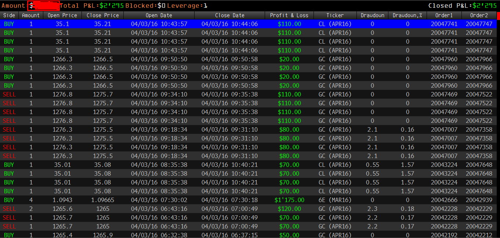Select open price 1.0943

pyautogui.click(x=62, y=200)
